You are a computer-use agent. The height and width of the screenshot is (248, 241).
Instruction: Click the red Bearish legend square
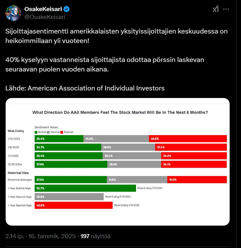tap(62, 132)
